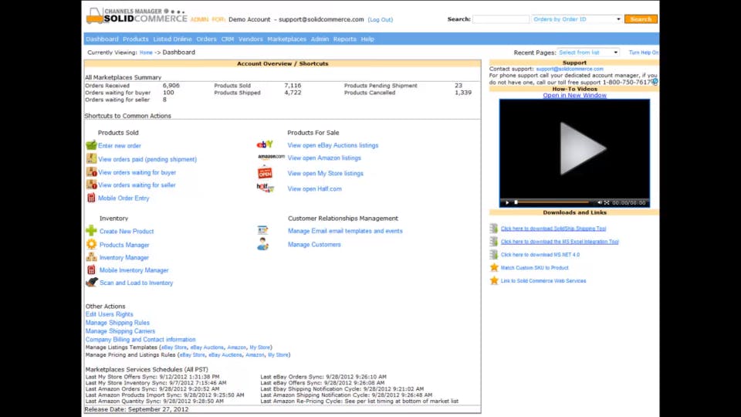Open the Listed Online menu

[x=172, y=39]
